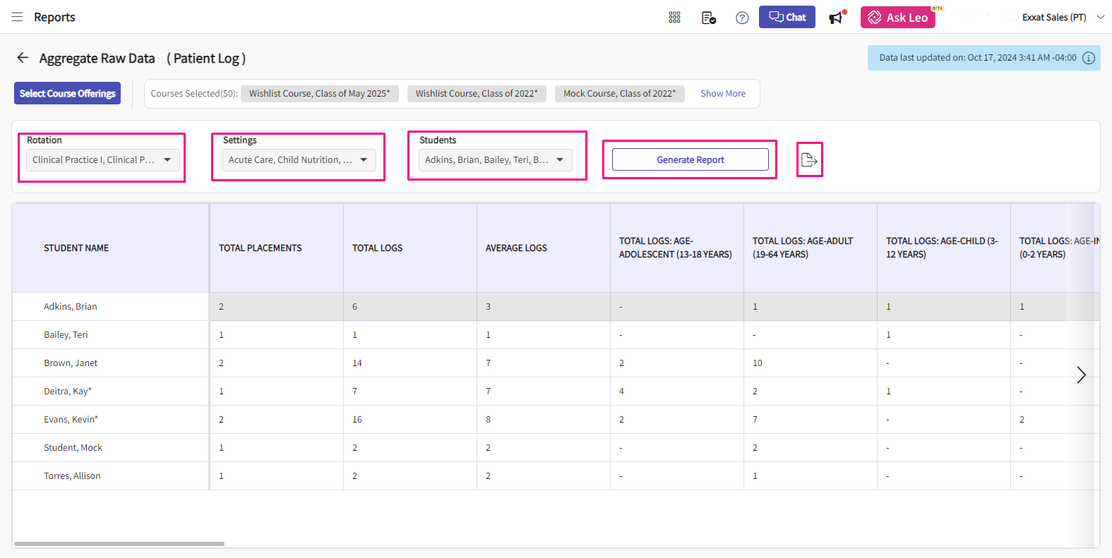1112x558 pixels.
Task: Open the task checklist icon
Action: pyautogui.click(x=709, y=18)
